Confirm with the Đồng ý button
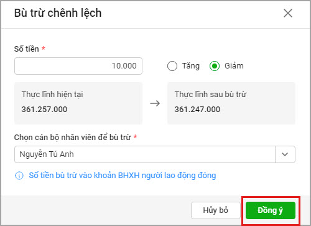This screenshot has width=311, height=226. pyautogui.click(x=271, y=210)
